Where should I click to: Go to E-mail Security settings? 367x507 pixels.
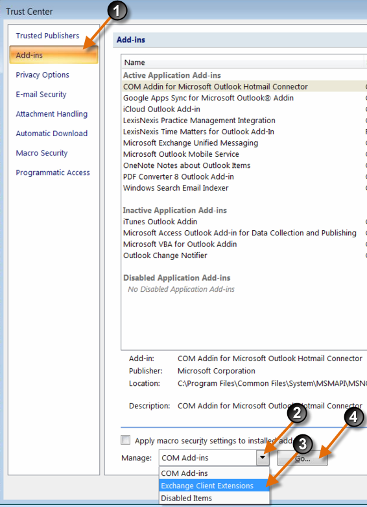(x=41, y=95)
